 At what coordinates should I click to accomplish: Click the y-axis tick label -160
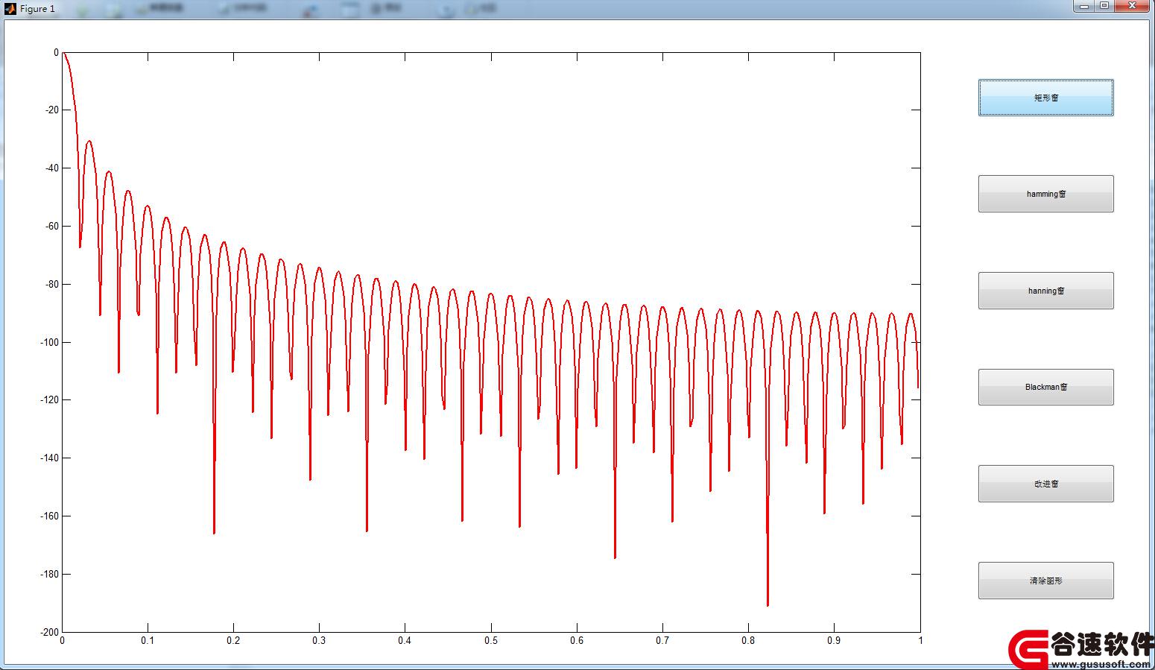tap(48, 516)
